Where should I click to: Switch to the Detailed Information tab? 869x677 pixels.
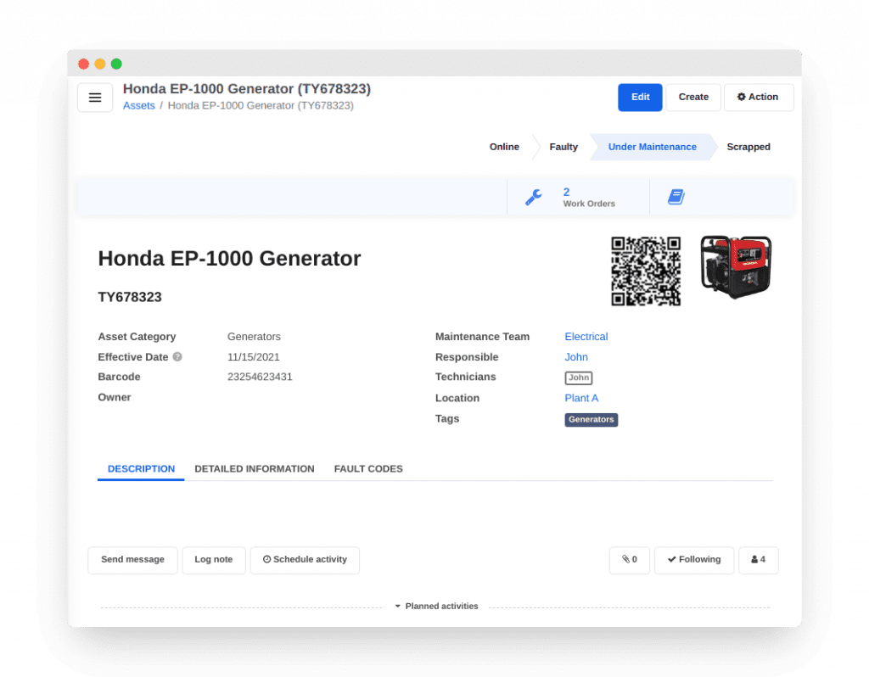pyautogui.click(x=255, y=468)
